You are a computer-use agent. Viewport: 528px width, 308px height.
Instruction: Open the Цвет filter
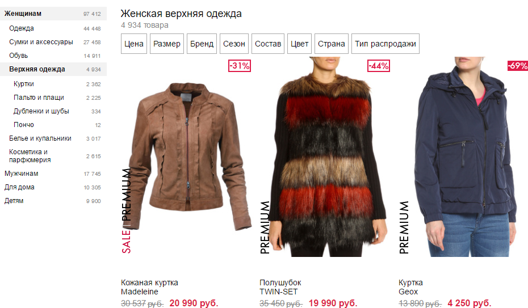(x=299, y=44)
